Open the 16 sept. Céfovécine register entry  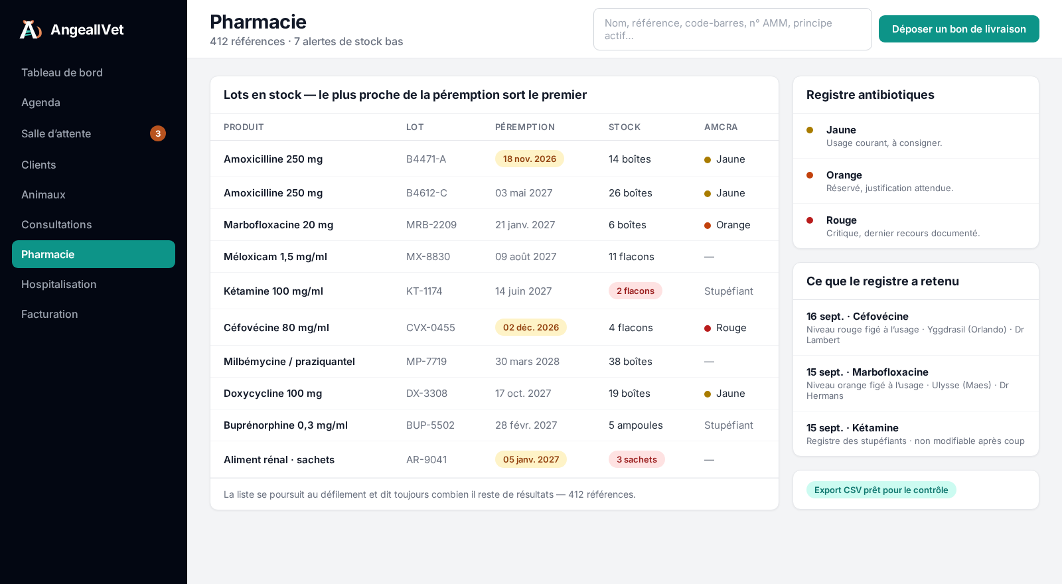point(916,328)
